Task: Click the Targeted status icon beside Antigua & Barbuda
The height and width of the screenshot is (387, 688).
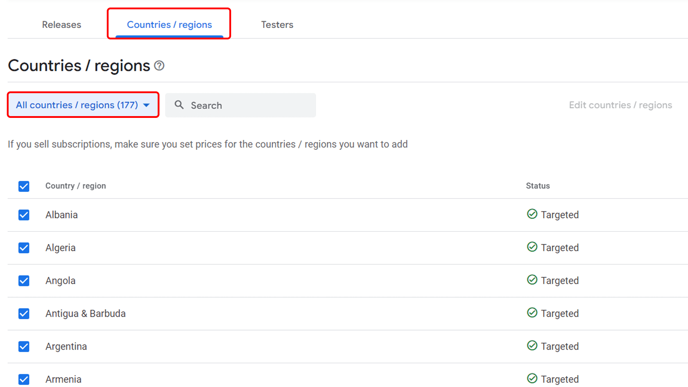Action: click(532, 313)
